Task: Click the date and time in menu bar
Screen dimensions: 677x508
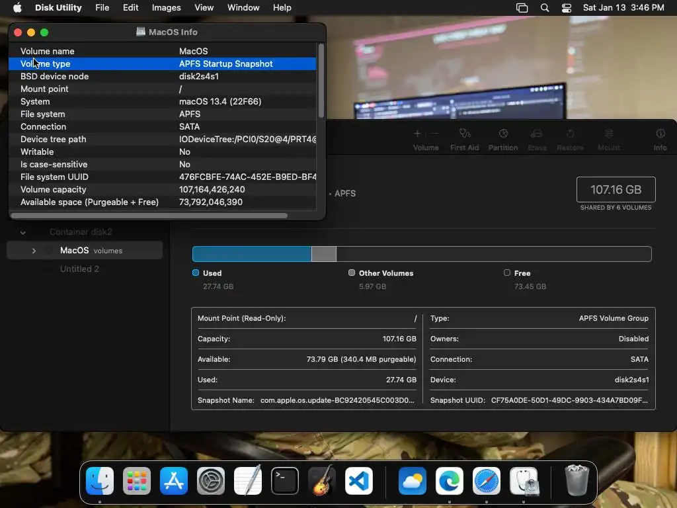Action: click(623, 8)
